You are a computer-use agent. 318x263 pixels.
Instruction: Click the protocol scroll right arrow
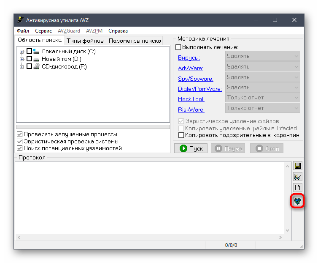pos(280,237)
